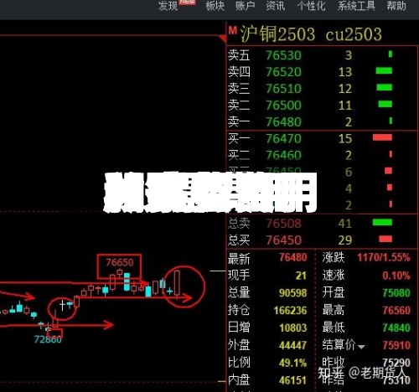Click the red volume bar for 买一
Screen dimensions: 419x392
tap(382, 137)
